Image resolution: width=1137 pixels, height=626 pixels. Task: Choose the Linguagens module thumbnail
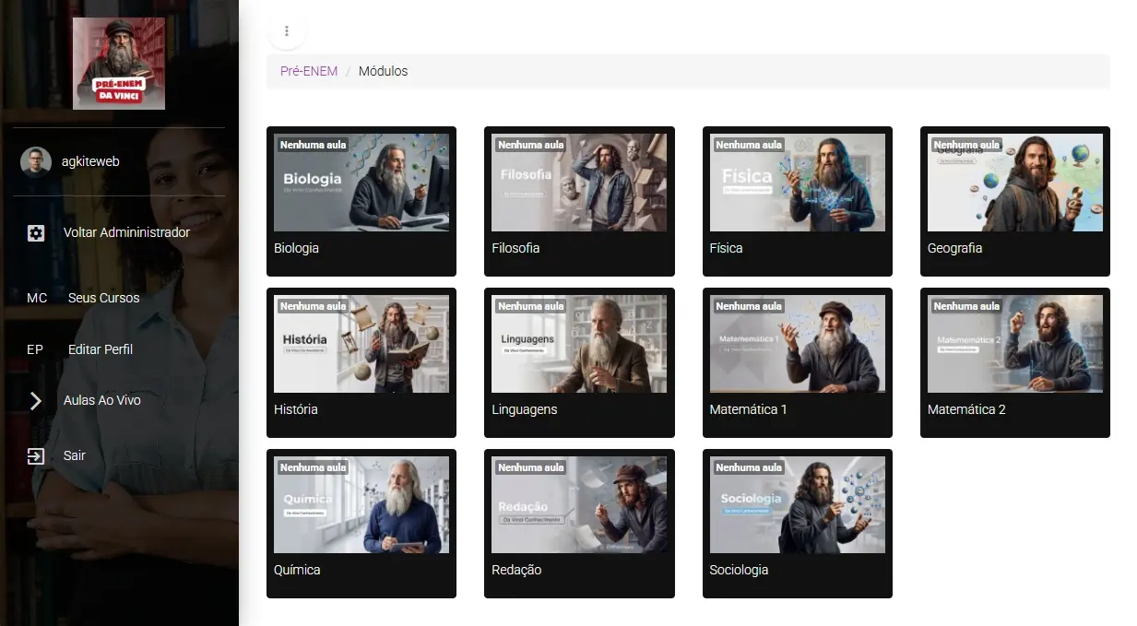point(579,344)
